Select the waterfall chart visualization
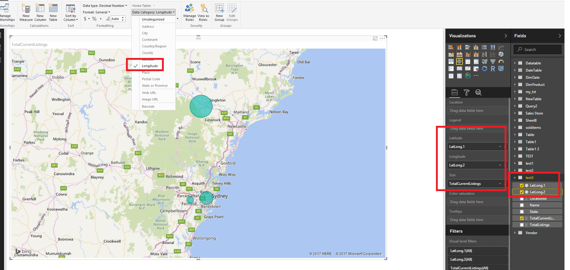This screenshot has height=270, width=570. click(484, 54)
